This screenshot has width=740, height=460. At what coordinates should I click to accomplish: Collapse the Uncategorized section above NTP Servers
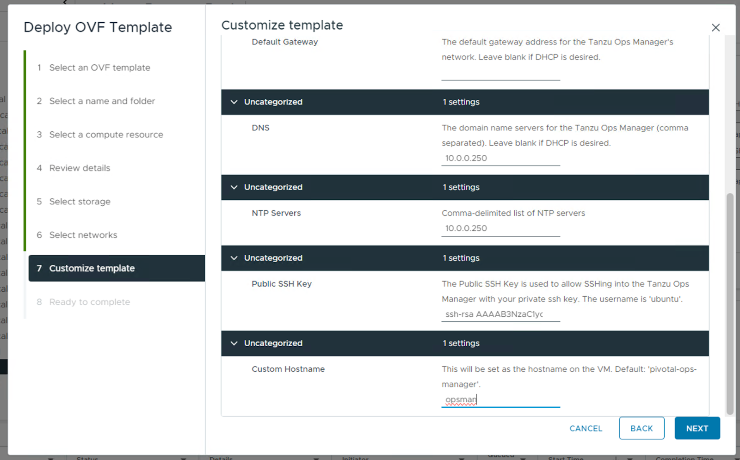[234, 187]
